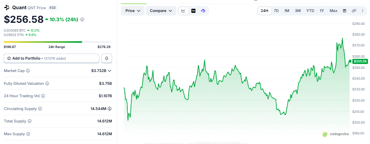
Task: Click 24 Hour Trading Vol info icon
Action: coord(43,96)
